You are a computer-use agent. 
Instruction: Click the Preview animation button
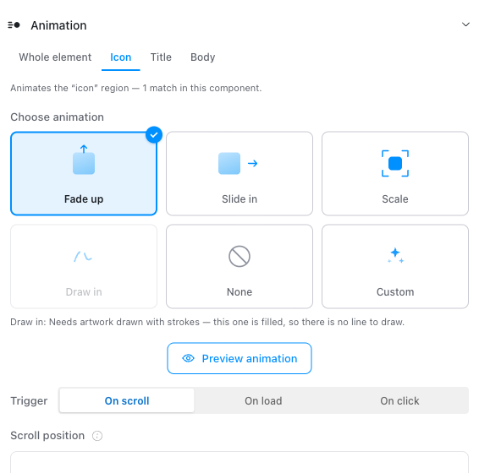239,358
